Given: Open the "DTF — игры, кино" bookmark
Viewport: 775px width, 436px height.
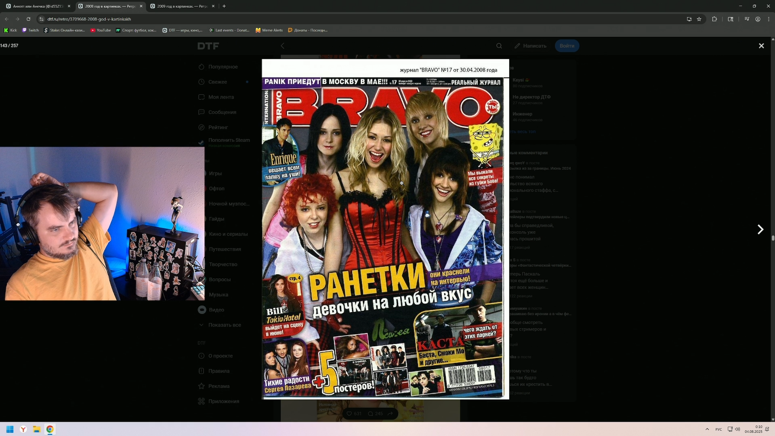Looking at the screenshot, I should click(x=183, y=30).
